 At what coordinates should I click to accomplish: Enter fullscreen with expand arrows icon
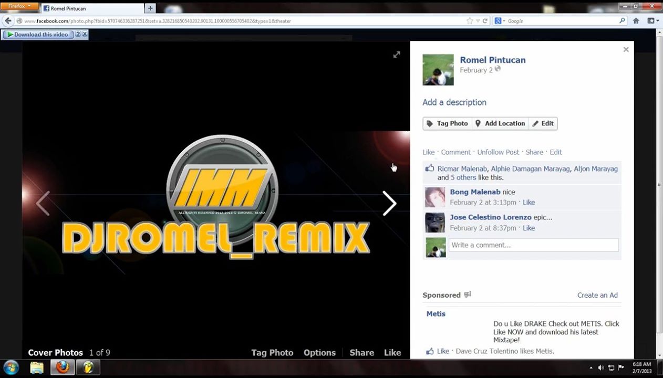pos(397,55)
